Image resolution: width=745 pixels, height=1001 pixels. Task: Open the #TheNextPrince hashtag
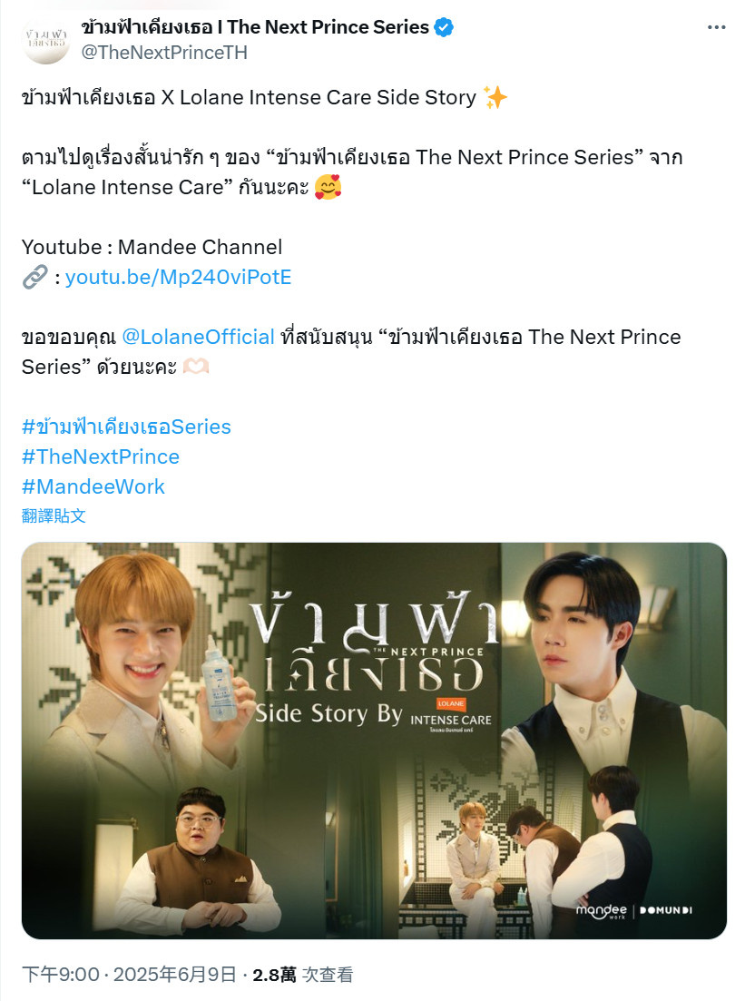tap(101, 456)
